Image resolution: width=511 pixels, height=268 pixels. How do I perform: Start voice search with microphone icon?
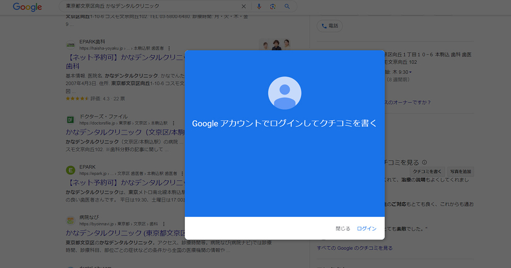(259, 7)
